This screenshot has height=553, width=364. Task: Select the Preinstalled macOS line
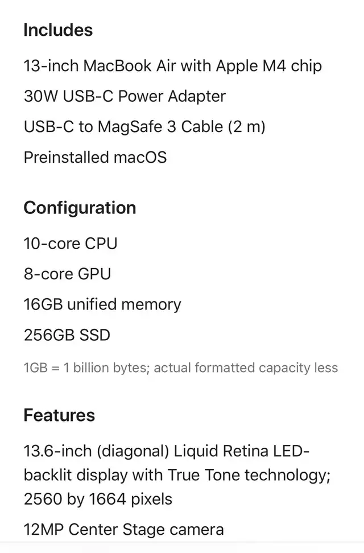click(95, 157)
